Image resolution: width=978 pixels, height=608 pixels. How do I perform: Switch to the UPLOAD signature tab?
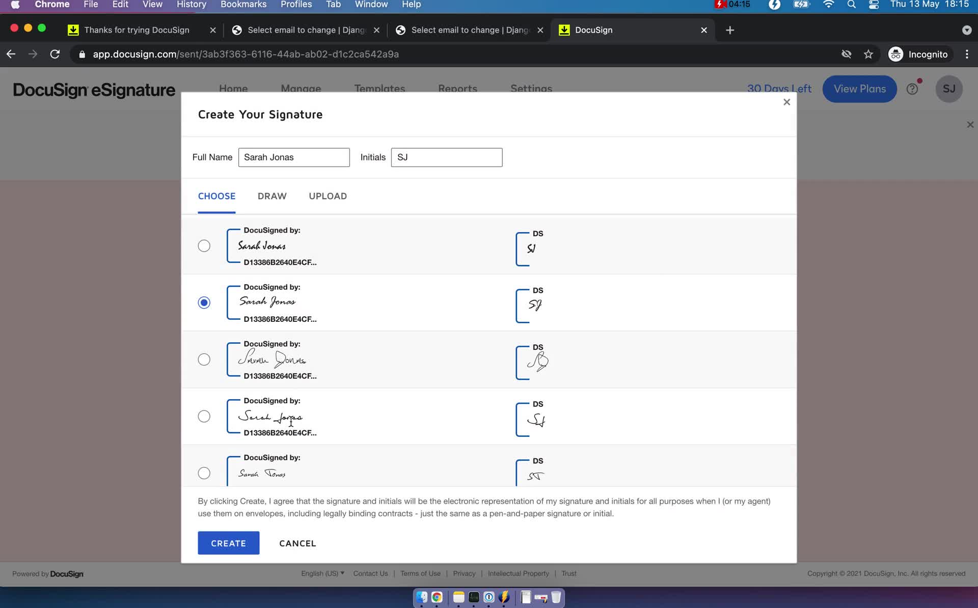[x=328, y=196]
